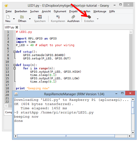Click RaspiRemoteManager horizontal scroll left arrow

pos(15,136)
